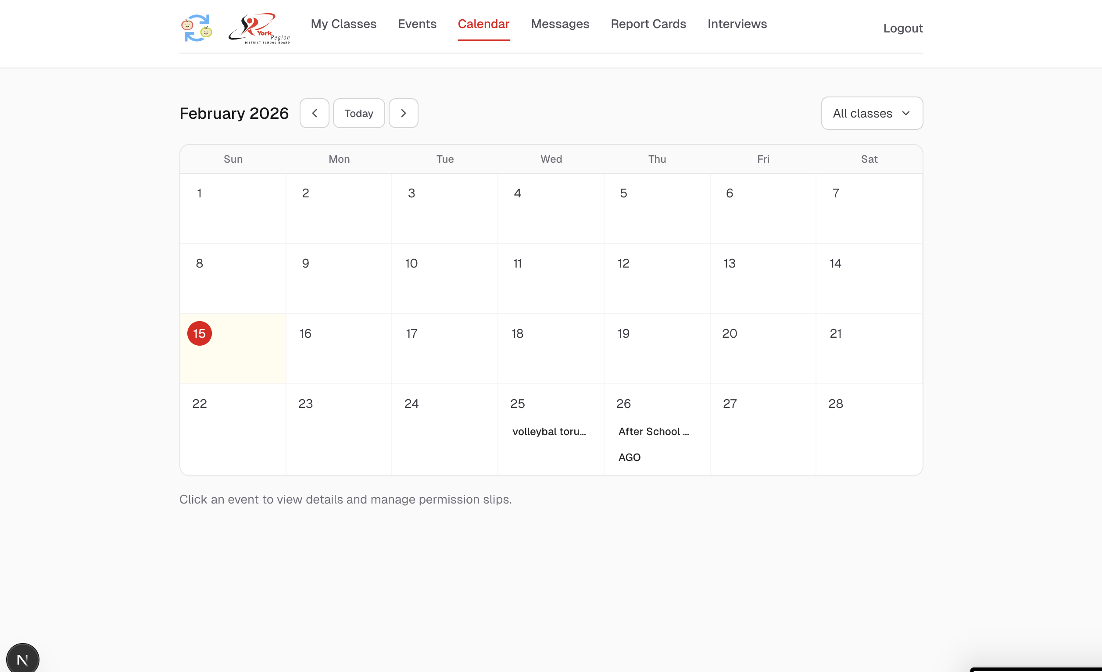Switch to the Events tab
Screen dimensions: 1102x672
416,24
